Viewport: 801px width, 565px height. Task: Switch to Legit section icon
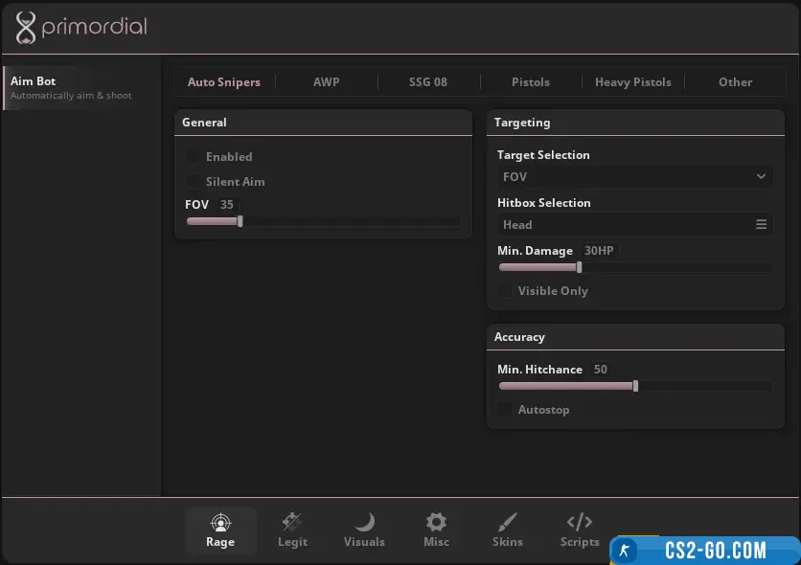[292, 523]
